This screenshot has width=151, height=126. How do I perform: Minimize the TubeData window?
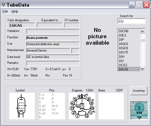(132, 5)
